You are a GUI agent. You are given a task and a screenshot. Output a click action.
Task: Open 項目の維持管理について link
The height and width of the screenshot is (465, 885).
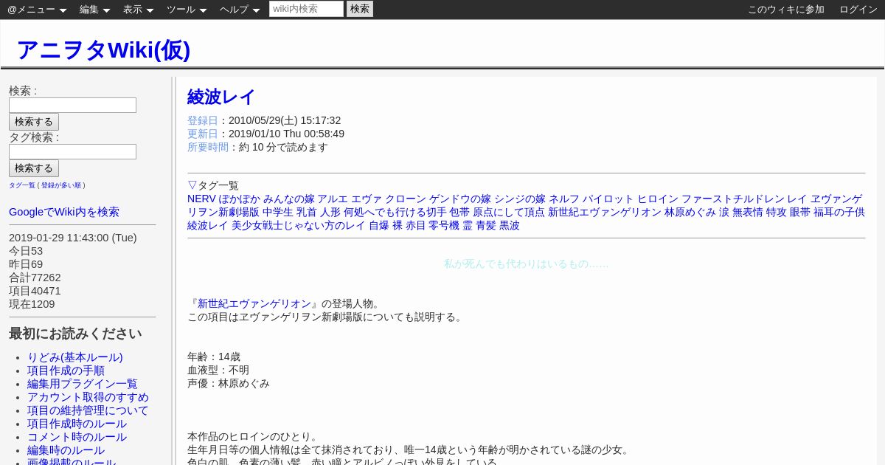pyautogui.click(x=88, y=410)
